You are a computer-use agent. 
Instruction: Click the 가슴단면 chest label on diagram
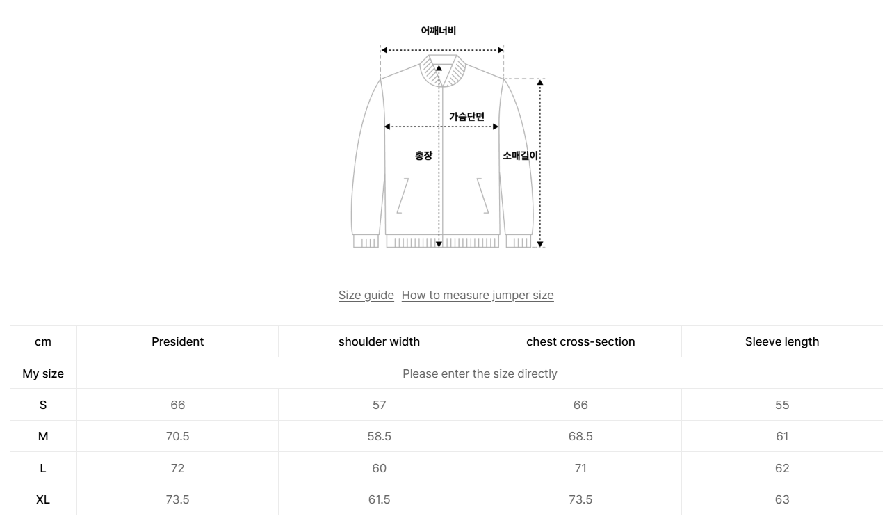tap(466, 117)
